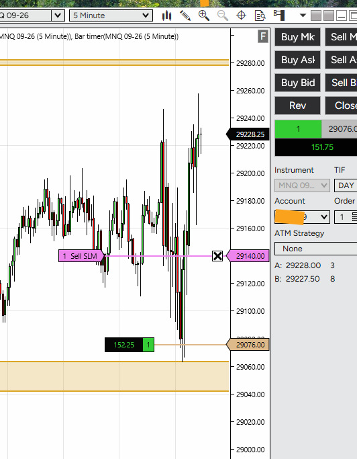Image resolution: width=357 pixels, height=459 pixels.
Task: Click the 29100.00 price axis label
Action: click(250, 311)
